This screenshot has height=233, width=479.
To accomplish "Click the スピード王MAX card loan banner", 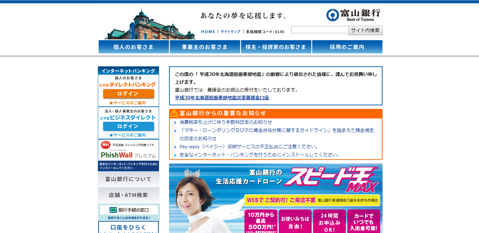I will [x=276, y=198].
